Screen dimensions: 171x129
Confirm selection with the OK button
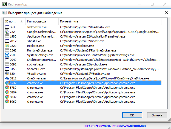(x=132, y=115)
